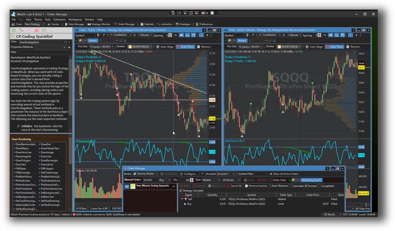Viewport: 395px width, 231px height.
Task: Click the Stream icon on the TQQQ chart
Action: tap(92, 40)
